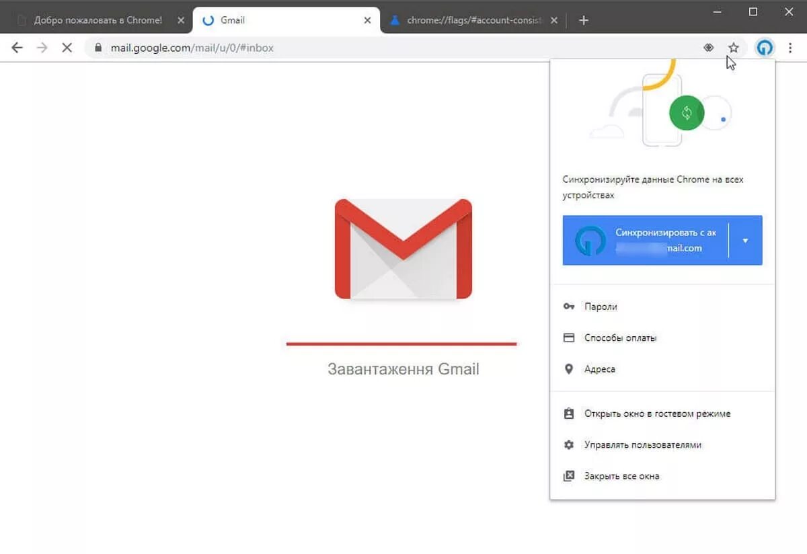The height and width of the screenshot is (554, 807).
Task: Click the card icon beside Способы оплаты
Action: [x=569, y=338]
